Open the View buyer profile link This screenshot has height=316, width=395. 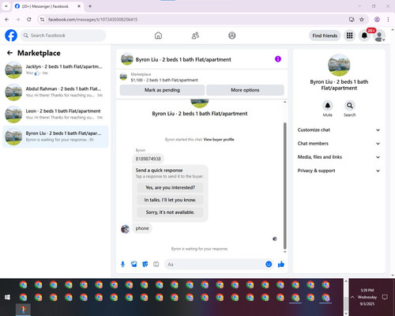[219, 140]
